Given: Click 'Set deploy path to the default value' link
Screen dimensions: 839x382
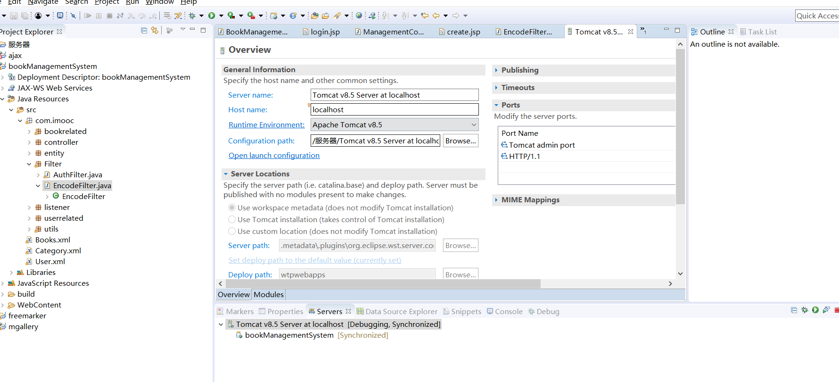Looking at the screenshot, I should point(315,260).
